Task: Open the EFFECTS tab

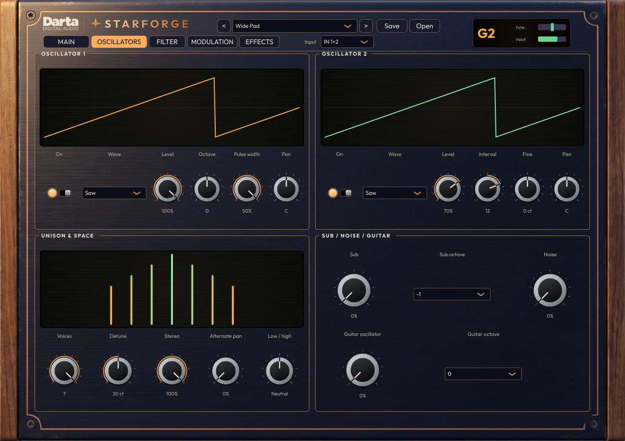Action: [259, 42]
